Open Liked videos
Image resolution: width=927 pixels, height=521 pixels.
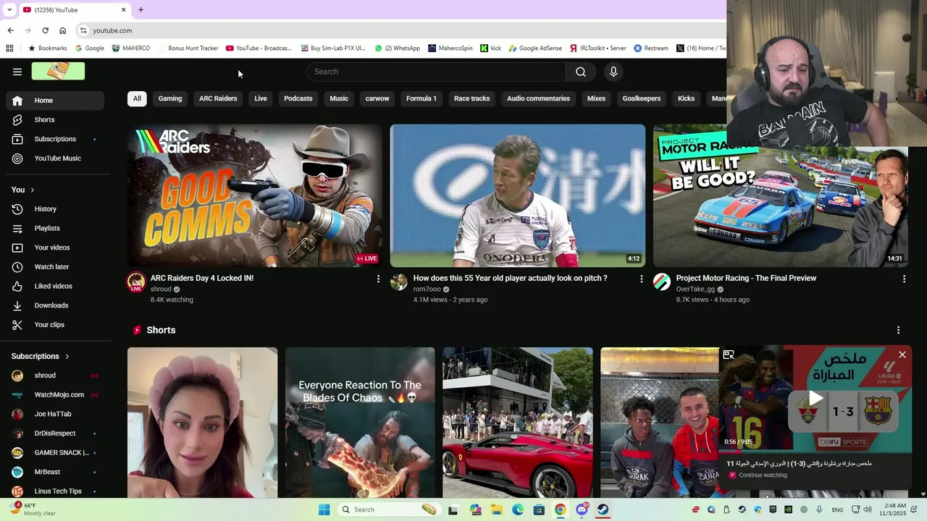point(55,286)
